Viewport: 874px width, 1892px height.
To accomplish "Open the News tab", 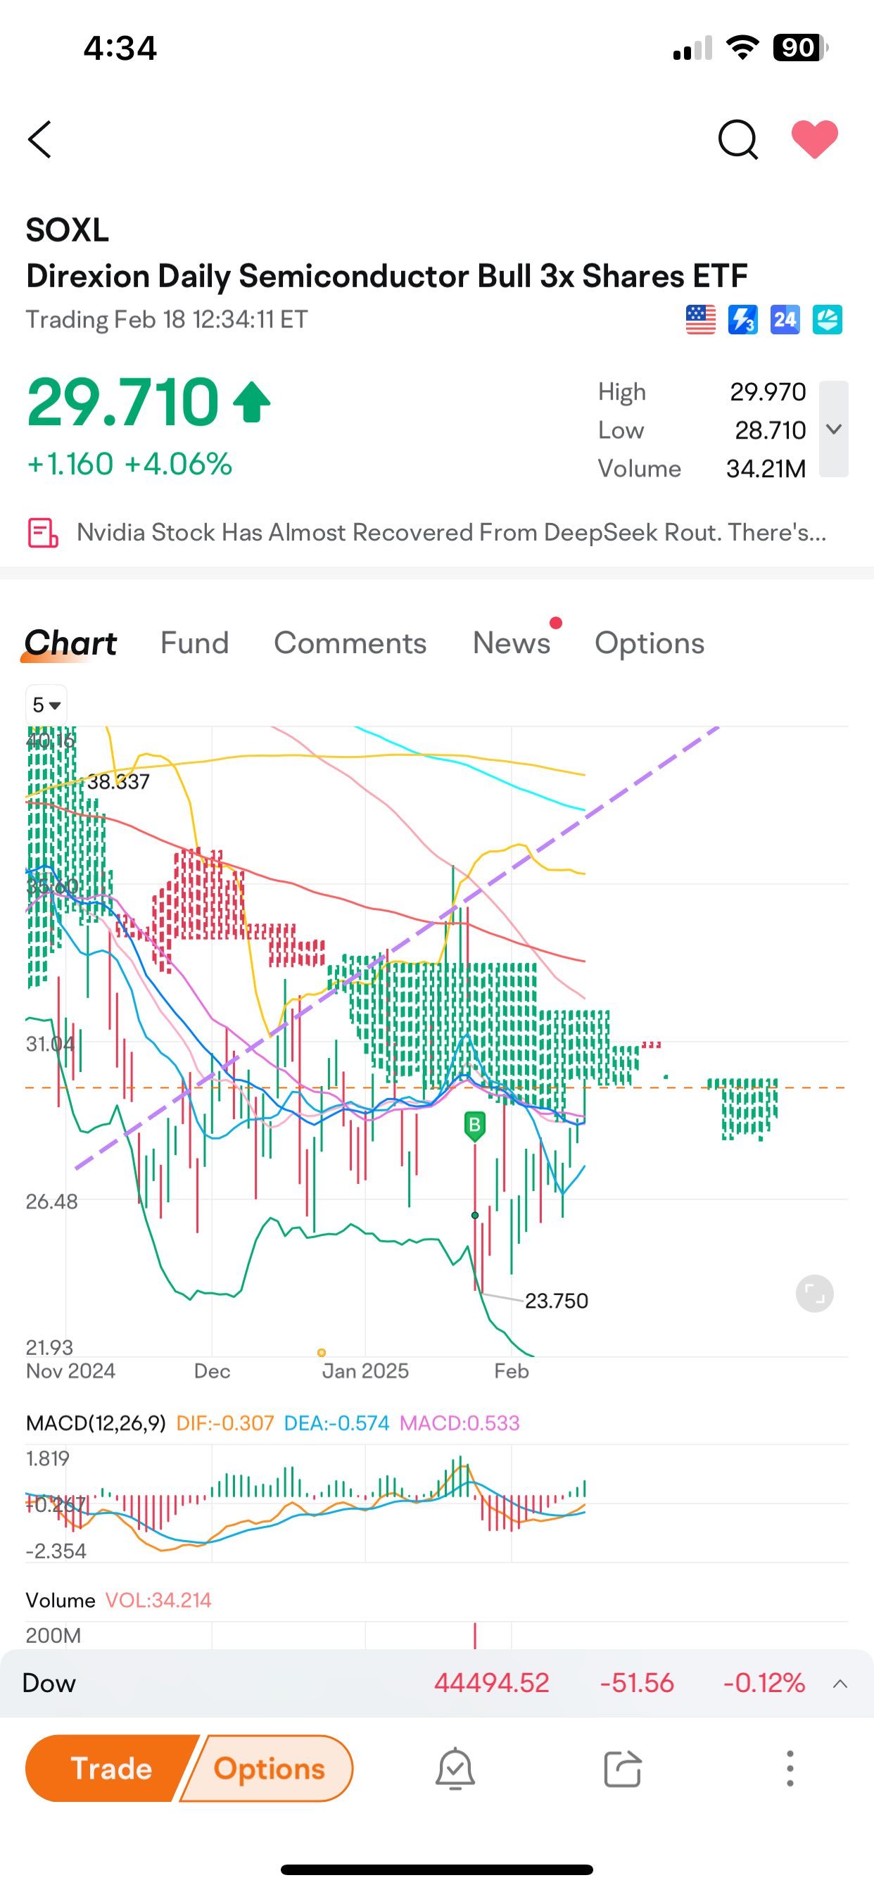I will tap(511, 643).
